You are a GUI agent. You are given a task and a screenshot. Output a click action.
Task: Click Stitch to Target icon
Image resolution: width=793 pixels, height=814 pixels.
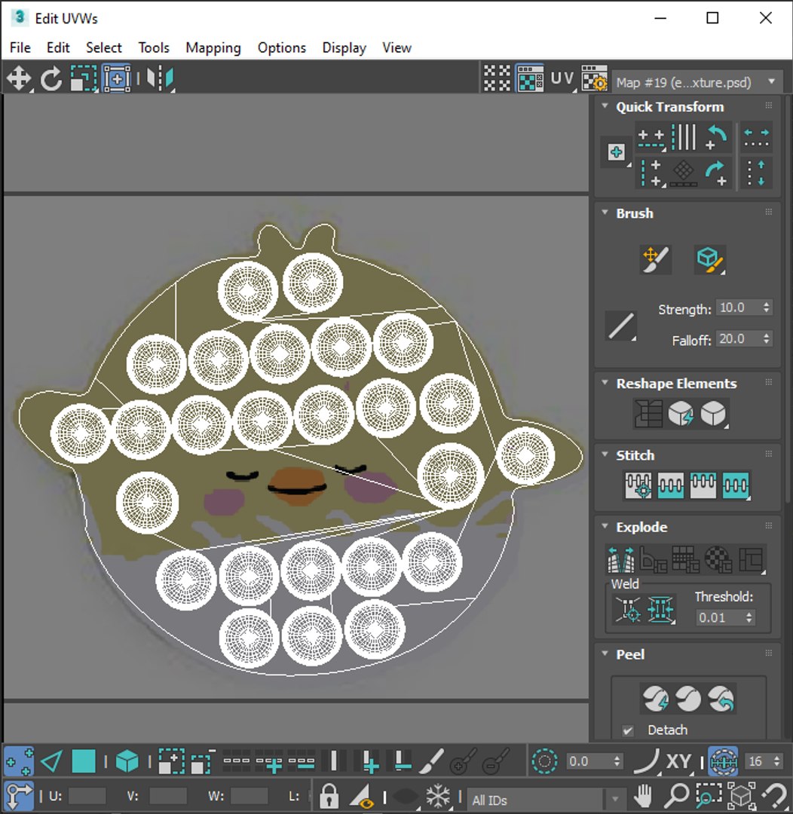point(638,485)
